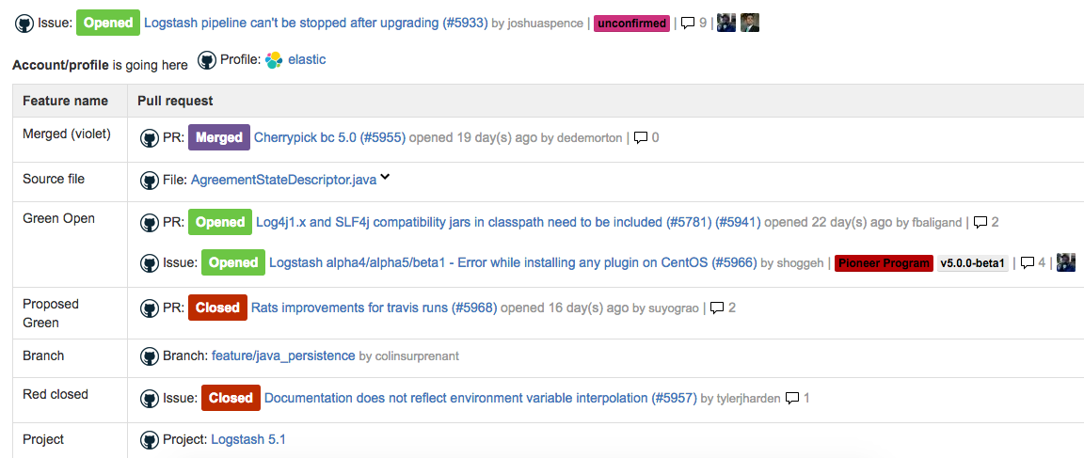
Task: Click the comment bubble icon showing 9
Action: click(688, 23)
